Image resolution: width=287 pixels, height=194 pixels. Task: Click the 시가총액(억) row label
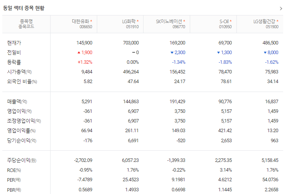click(x=19, y=72)
